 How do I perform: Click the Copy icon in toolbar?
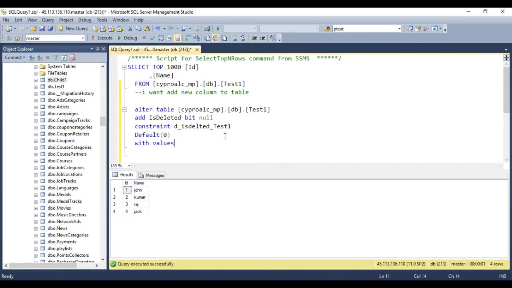[x=138, y=28]
